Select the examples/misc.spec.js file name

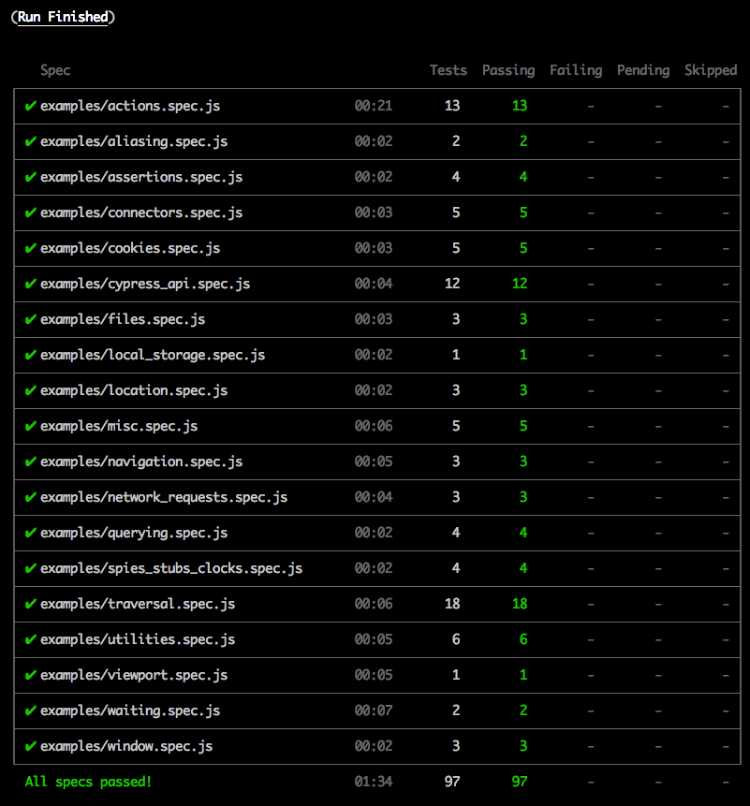pos(119,426)
